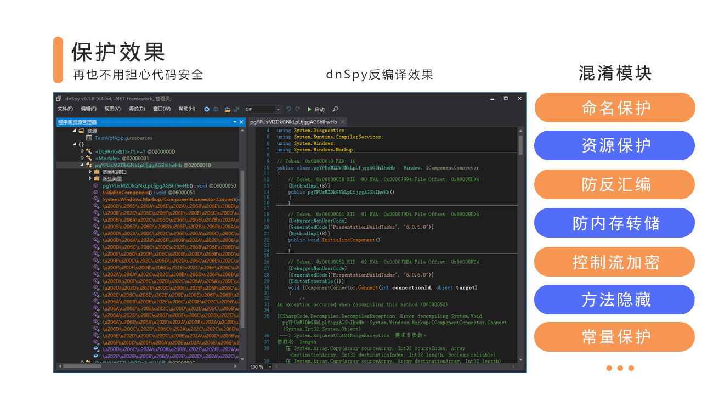702x395 pixels.
Task: Click the <Module> class icon
Action: pos(89,158)
